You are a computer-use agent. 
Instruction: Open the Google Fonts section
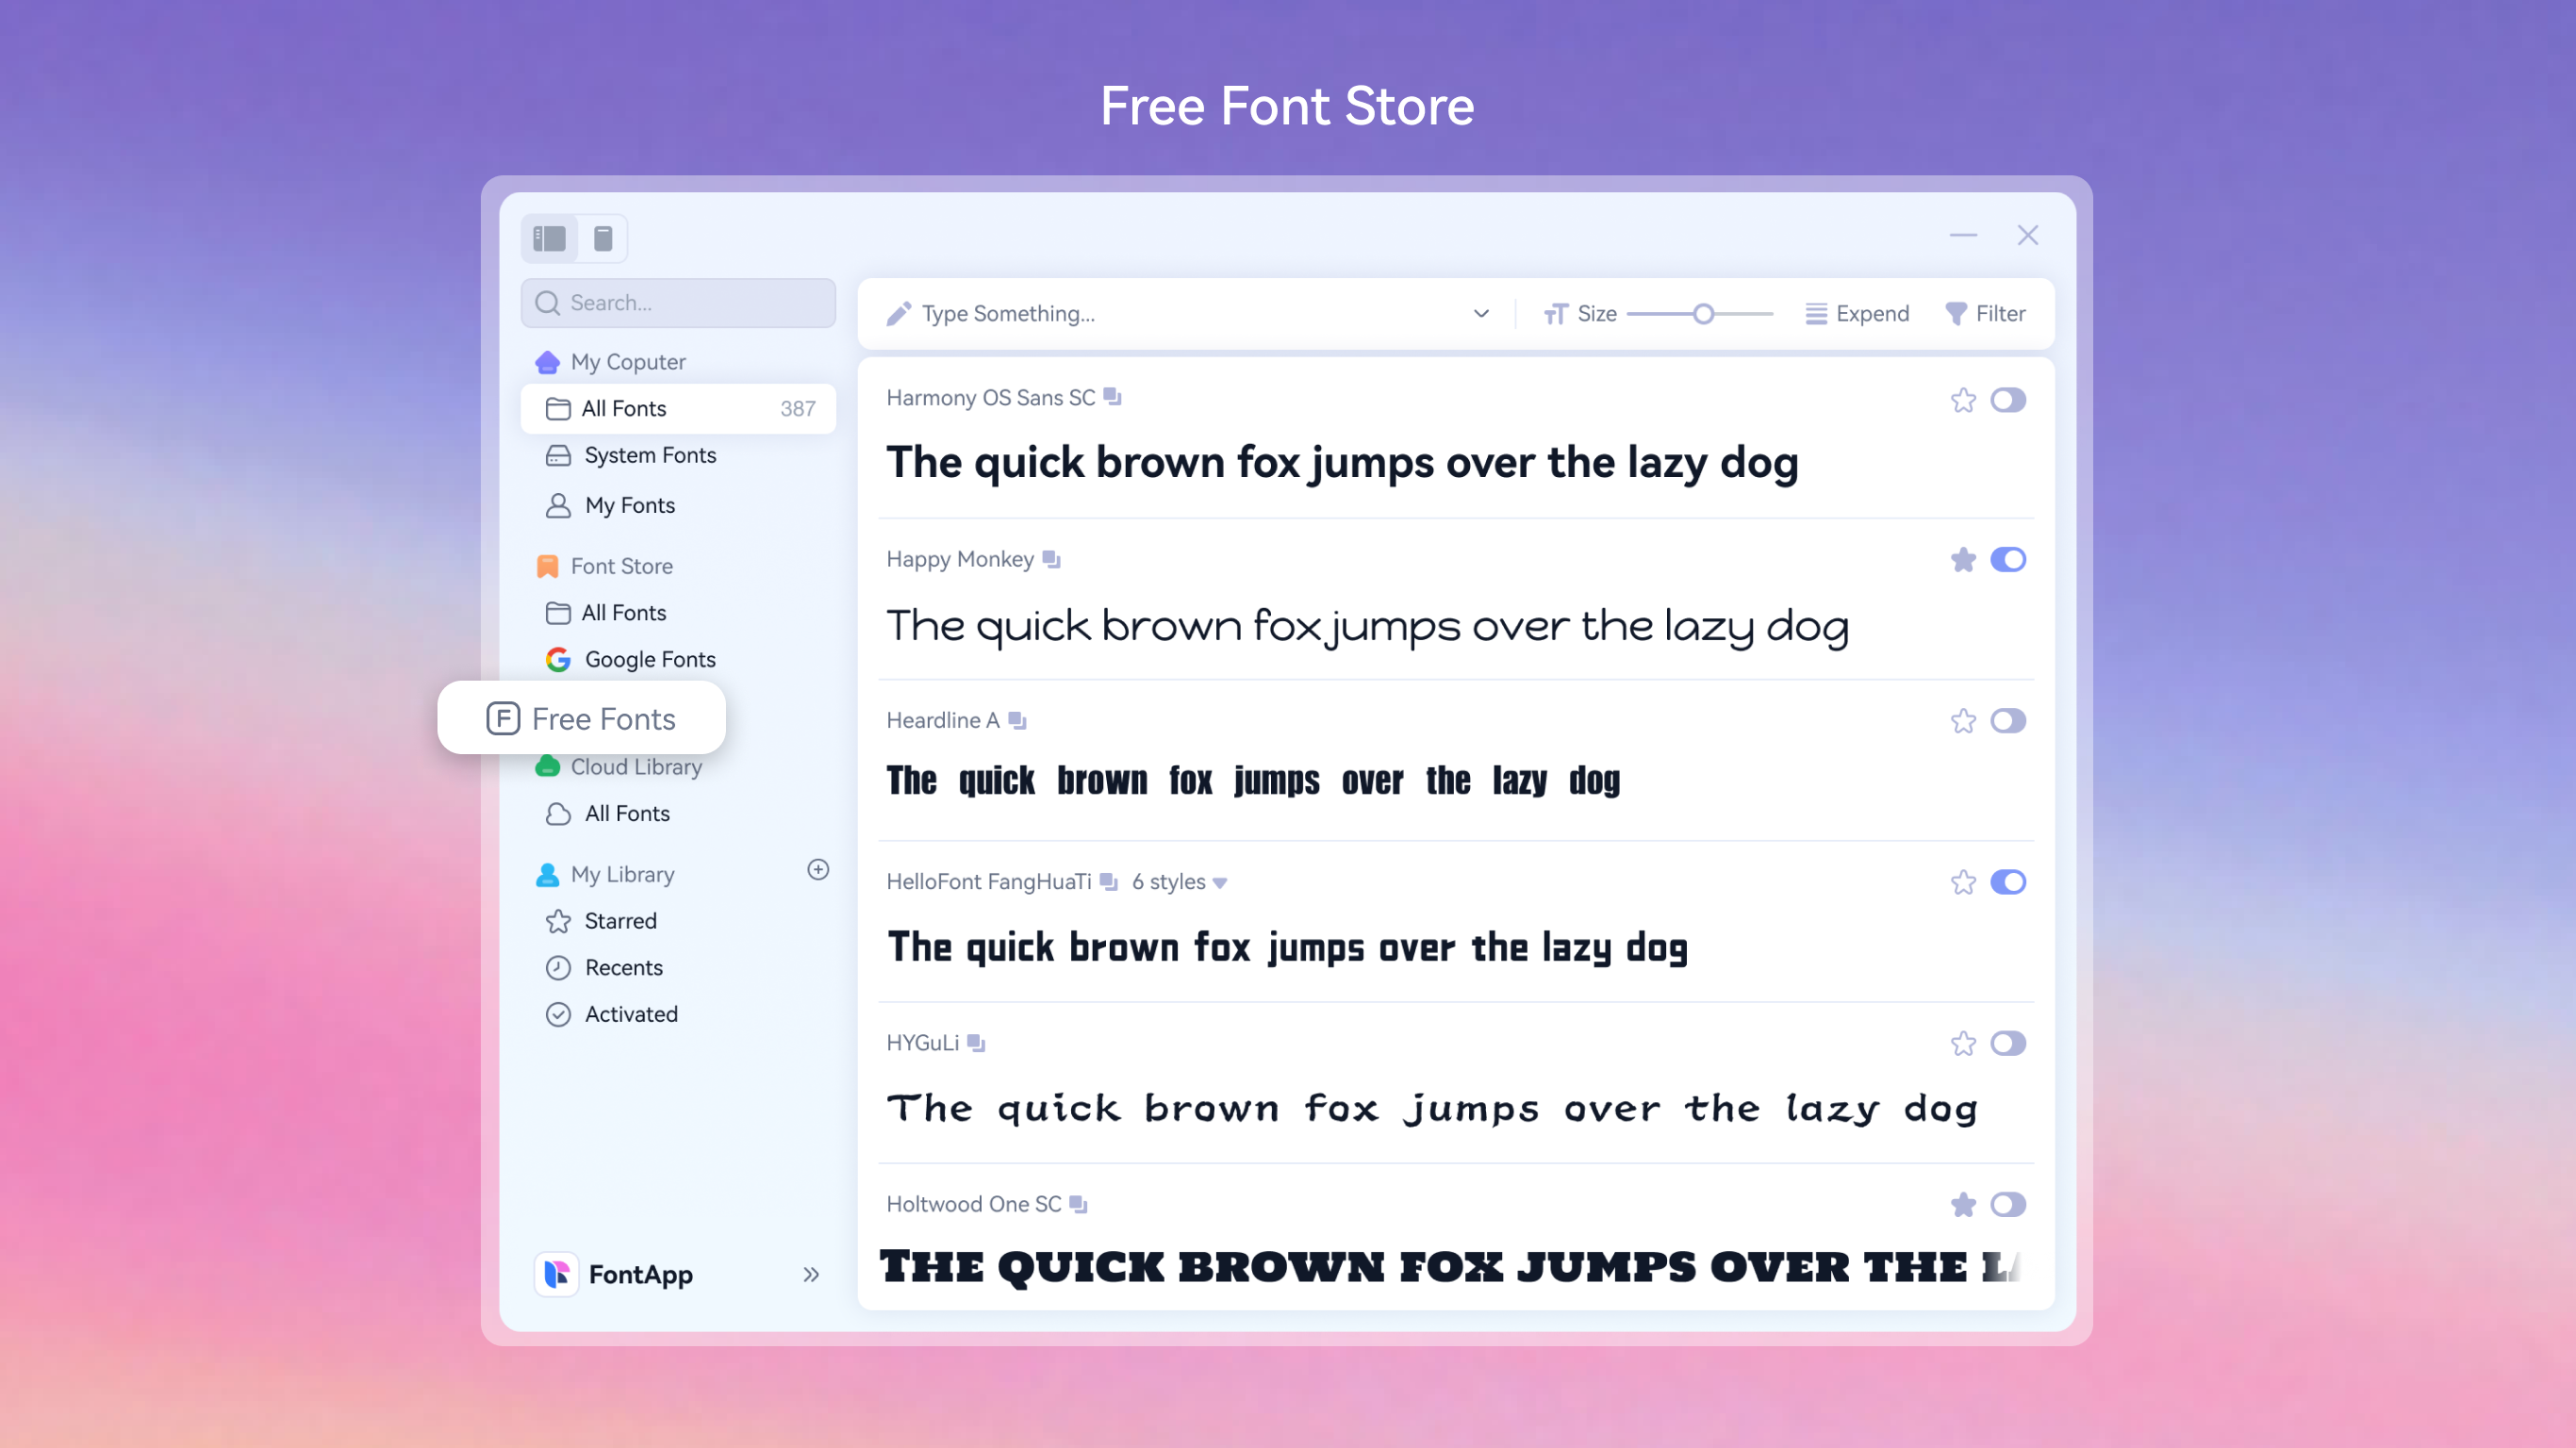click(649, 659)
